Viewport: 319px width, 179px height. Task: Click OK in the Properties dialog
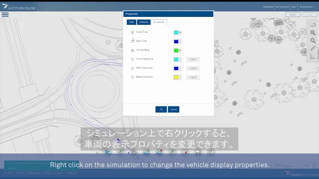pos(161,109)
